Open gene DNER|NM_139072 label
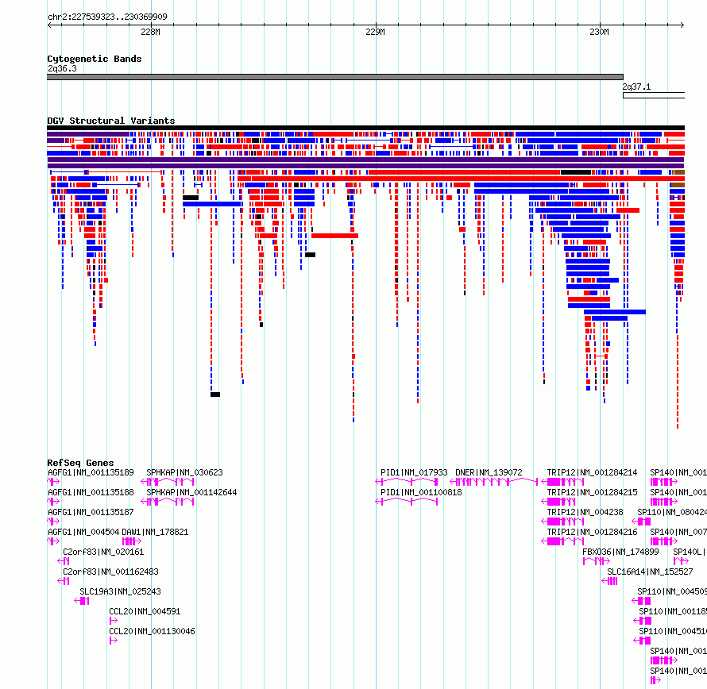707x689 pixels. tap(489, 473)
